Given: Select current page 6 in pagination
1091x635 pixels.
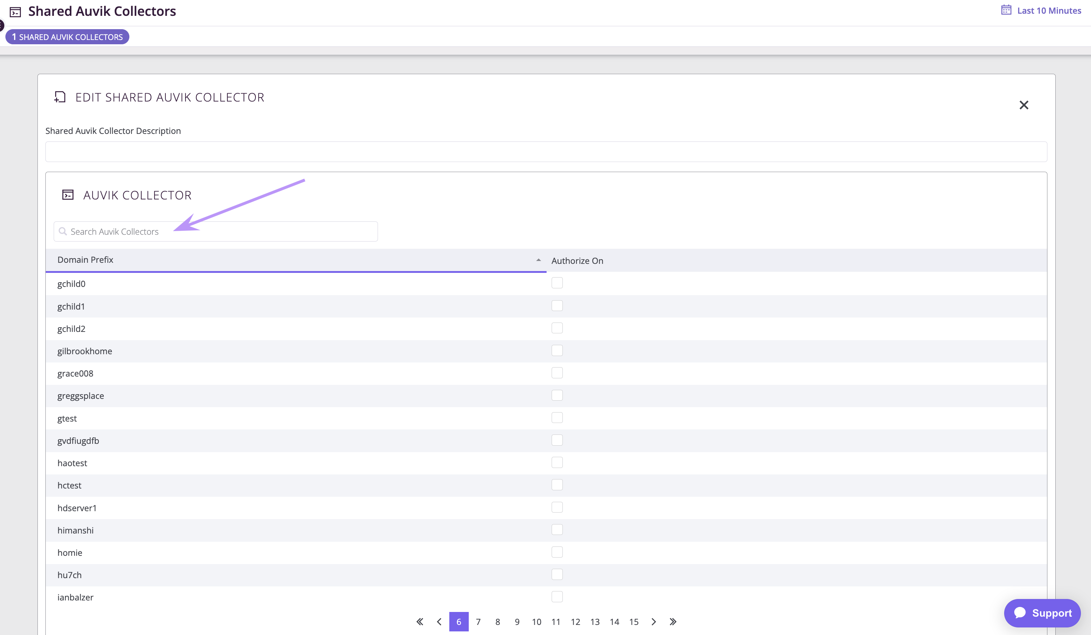Looking at the screenshot, I should tap(458, 622).
